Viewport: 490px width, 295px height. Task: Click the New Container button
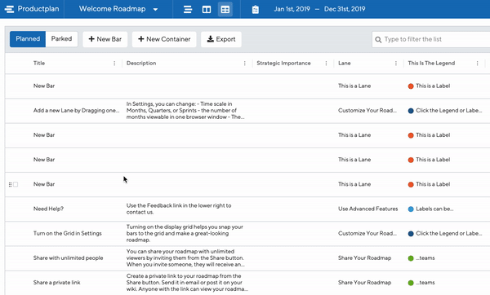click(x=164, y=39)
